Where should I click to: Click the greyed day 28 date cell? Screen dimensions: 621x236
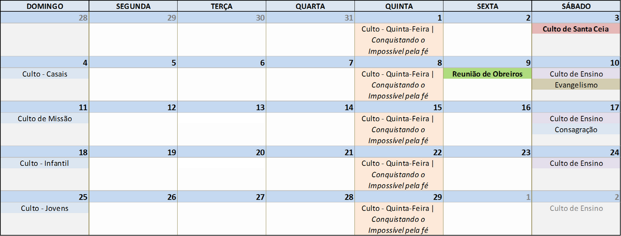coord(45,18)
